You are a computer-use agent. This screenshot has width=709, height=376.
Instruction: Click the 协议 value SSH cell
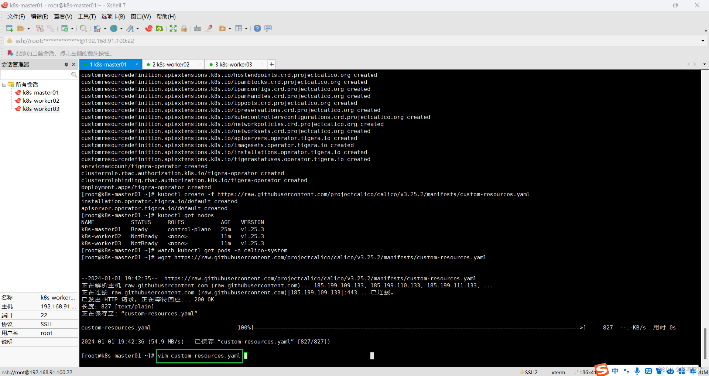[58, 324]
